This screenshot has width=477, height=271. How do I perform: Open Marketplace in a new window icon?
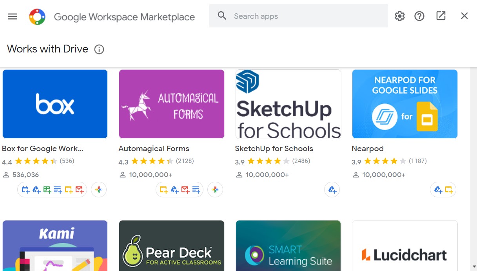click(x=441, y=16)
